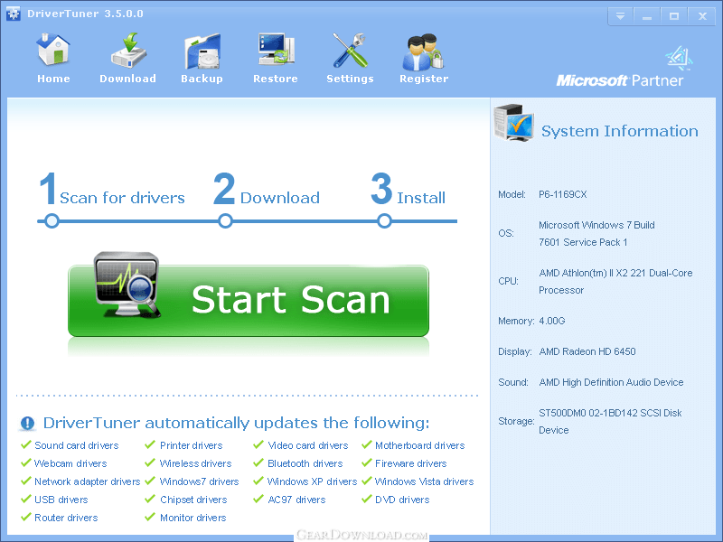Click 'Chipset drivers' list item
This screenshot has height=542, width=723.
click(193, 500)
